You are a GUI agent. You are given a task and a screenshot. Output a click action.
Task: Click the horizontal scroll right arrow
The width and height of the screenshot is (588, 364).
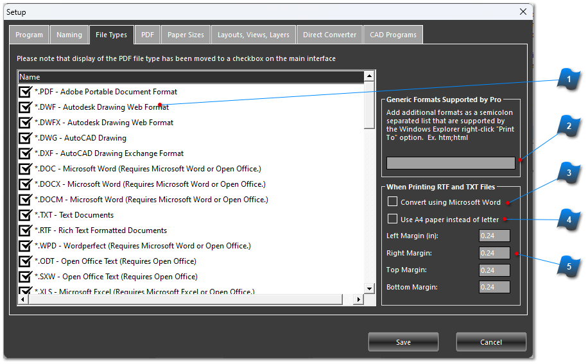[359, 300]
